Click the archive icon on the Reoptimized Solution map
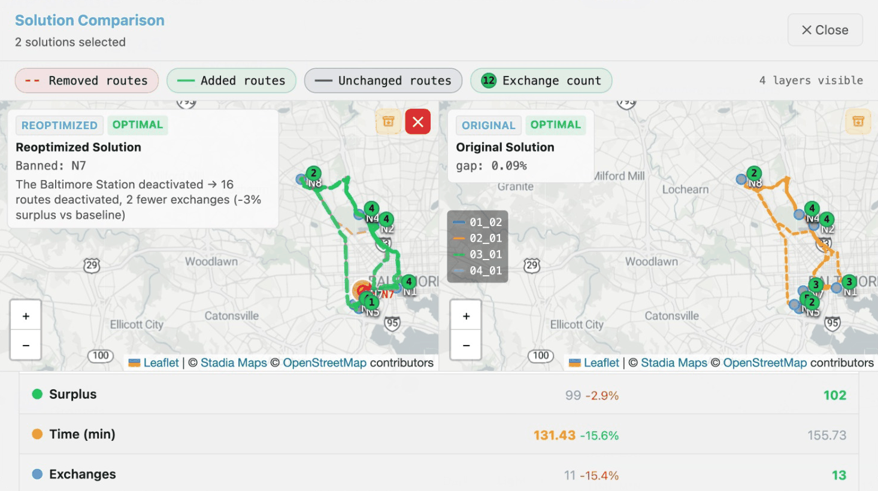The image size is (878, 491). (388, 122)
